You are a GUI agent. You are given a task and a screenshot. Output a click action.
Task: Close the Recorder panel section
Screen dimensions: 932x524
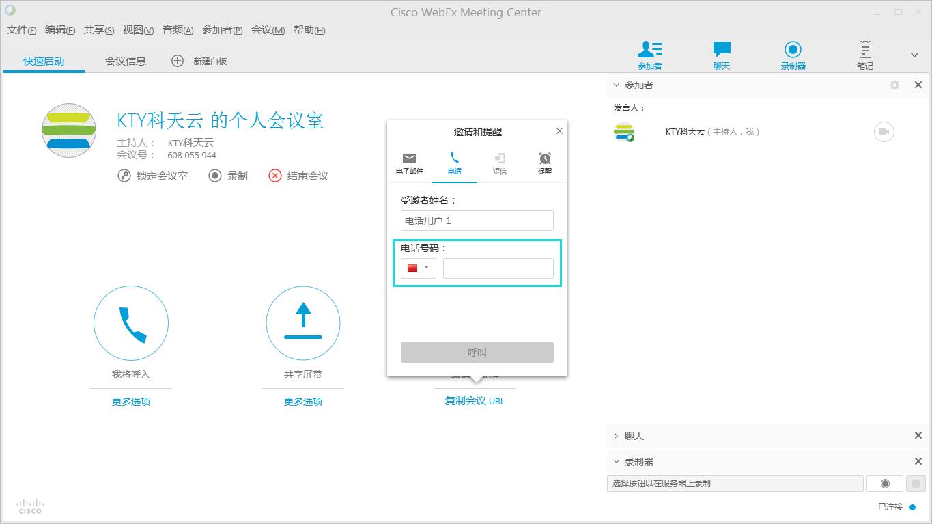918,462
